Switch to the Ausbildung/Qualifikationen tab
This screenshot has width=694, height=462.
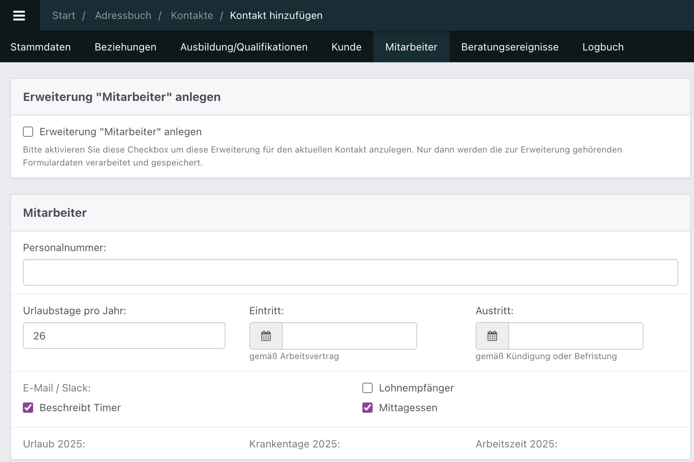tap(244, 47)
